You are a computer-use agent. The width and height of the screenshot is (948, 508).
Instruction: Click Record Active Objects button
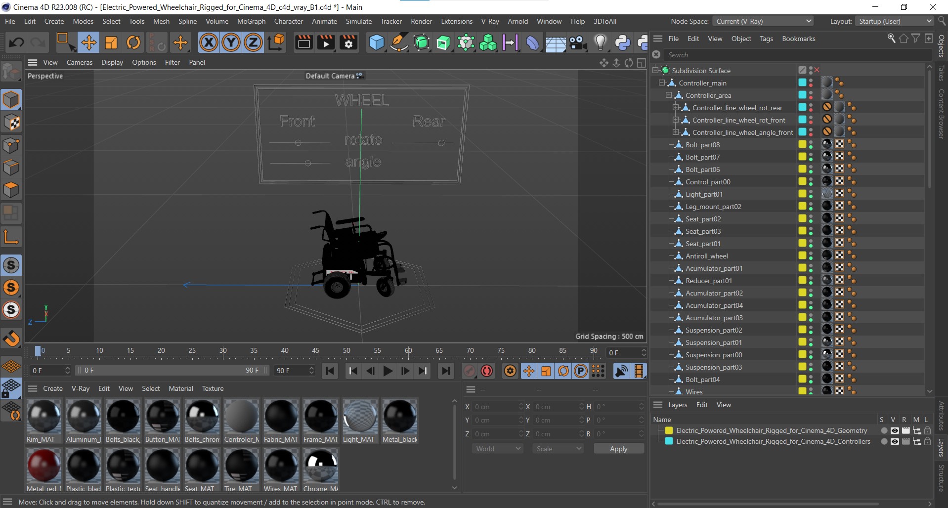click(470, 371)
